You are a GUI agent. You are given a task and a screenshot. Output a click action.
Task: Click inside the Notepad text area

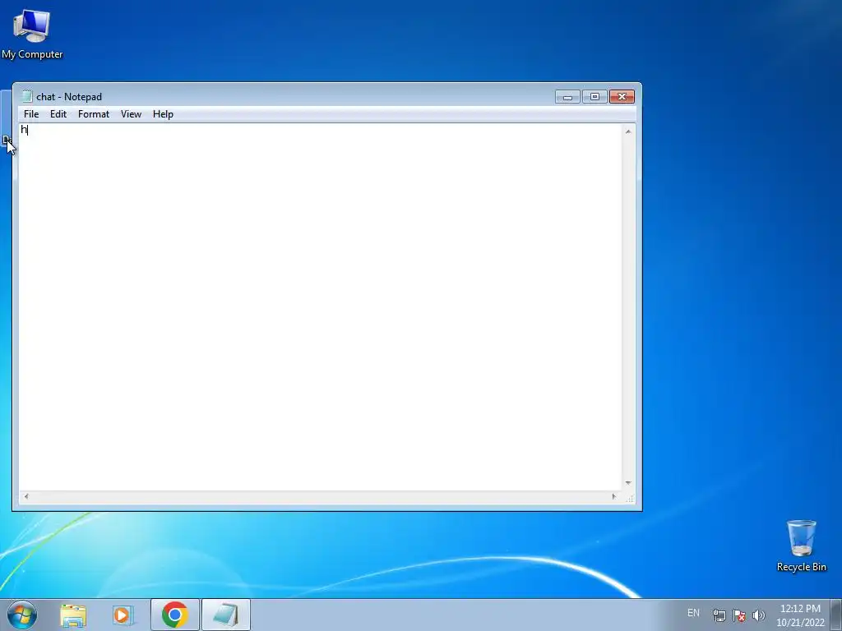pos(321,307)
